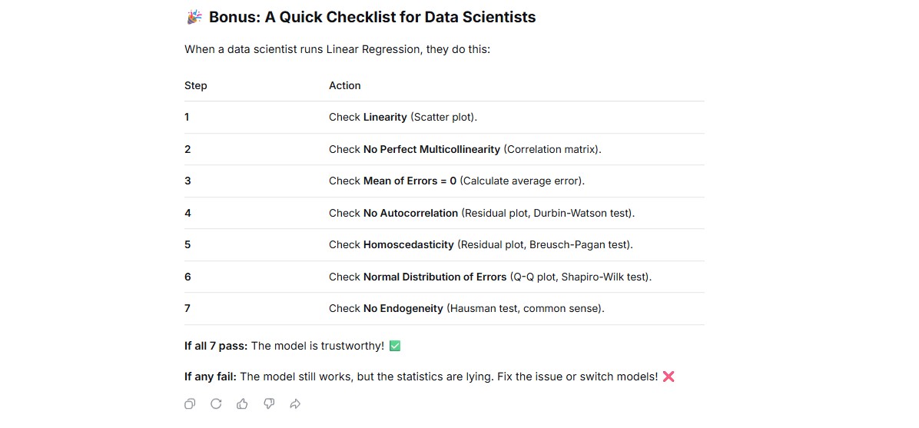
Task: Click the bold 'If any fail:' text
Action: (211, 377)
